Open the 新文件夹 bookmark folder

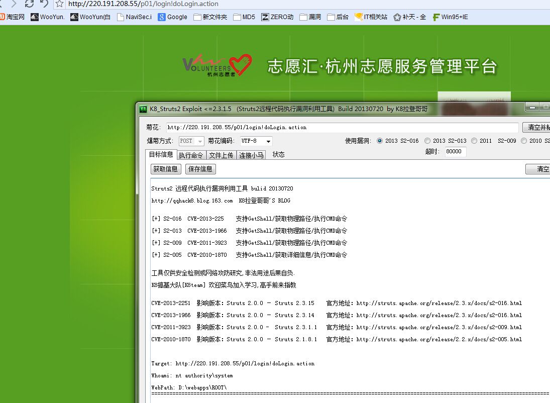click(x=210, y=17)
